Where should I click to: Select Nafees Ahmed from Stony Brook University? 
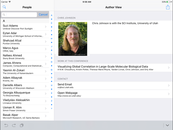pos(25,57)
